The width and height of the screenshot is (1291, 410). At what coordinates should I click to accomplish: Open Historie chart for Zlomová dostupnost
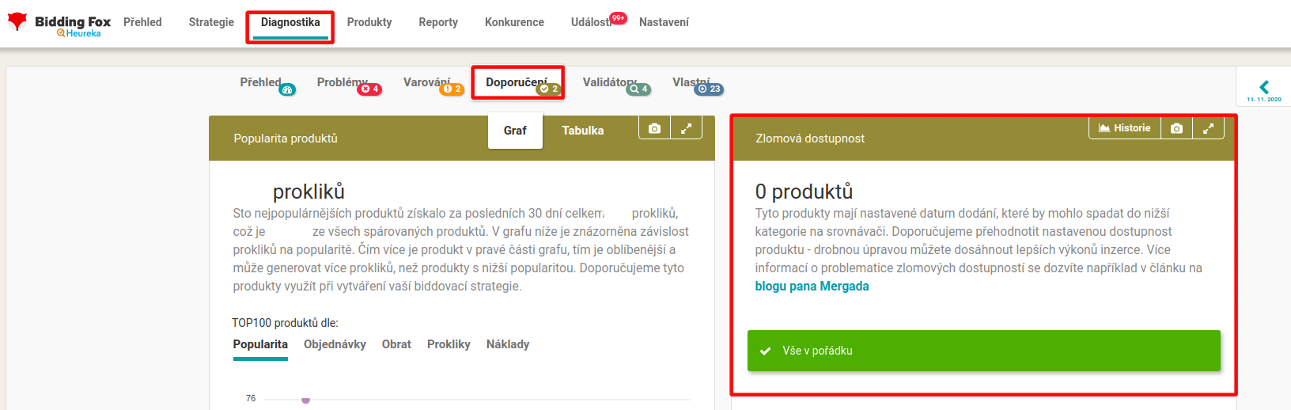(1125, 128)
